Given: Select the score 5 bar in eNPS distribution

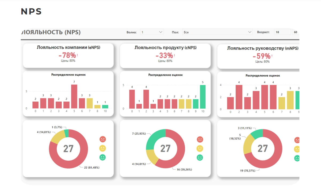Looking at the screenshot, I should click(x=74, y=96).
